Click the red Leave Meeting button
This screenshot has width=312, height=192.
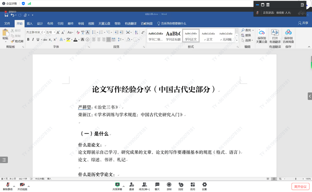pyautogui.click(x=300, y=187)
